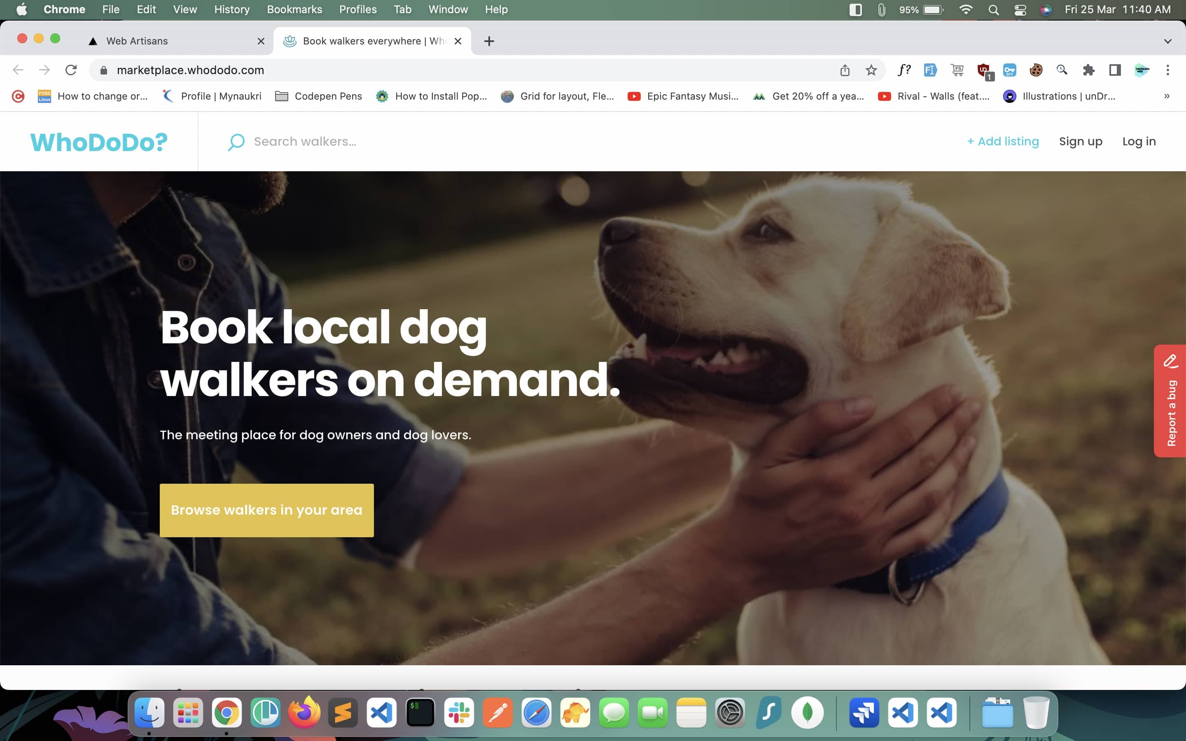The image size is (1186, 741).
Task: Click the bookmark star icon
Action: [871, 70]
